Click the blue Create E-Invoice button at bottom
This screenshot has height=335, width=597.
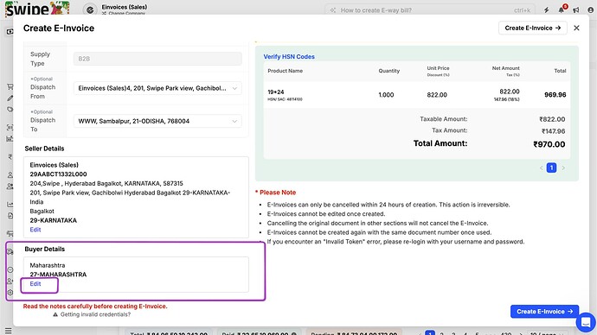click(x=544, y=312)
